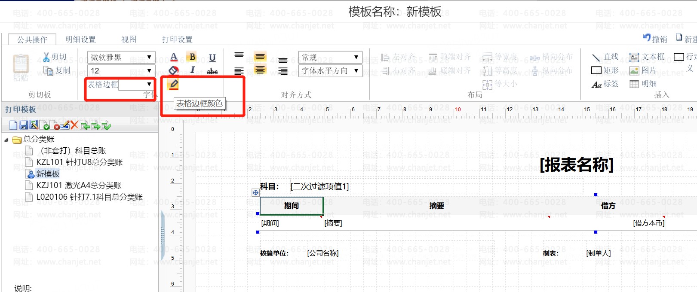Click the fill bucket background color
This screenshot has height=292, width=697.
(174, 70)
